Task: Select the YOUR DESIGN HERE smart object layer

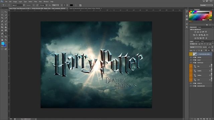Action: 201,54
